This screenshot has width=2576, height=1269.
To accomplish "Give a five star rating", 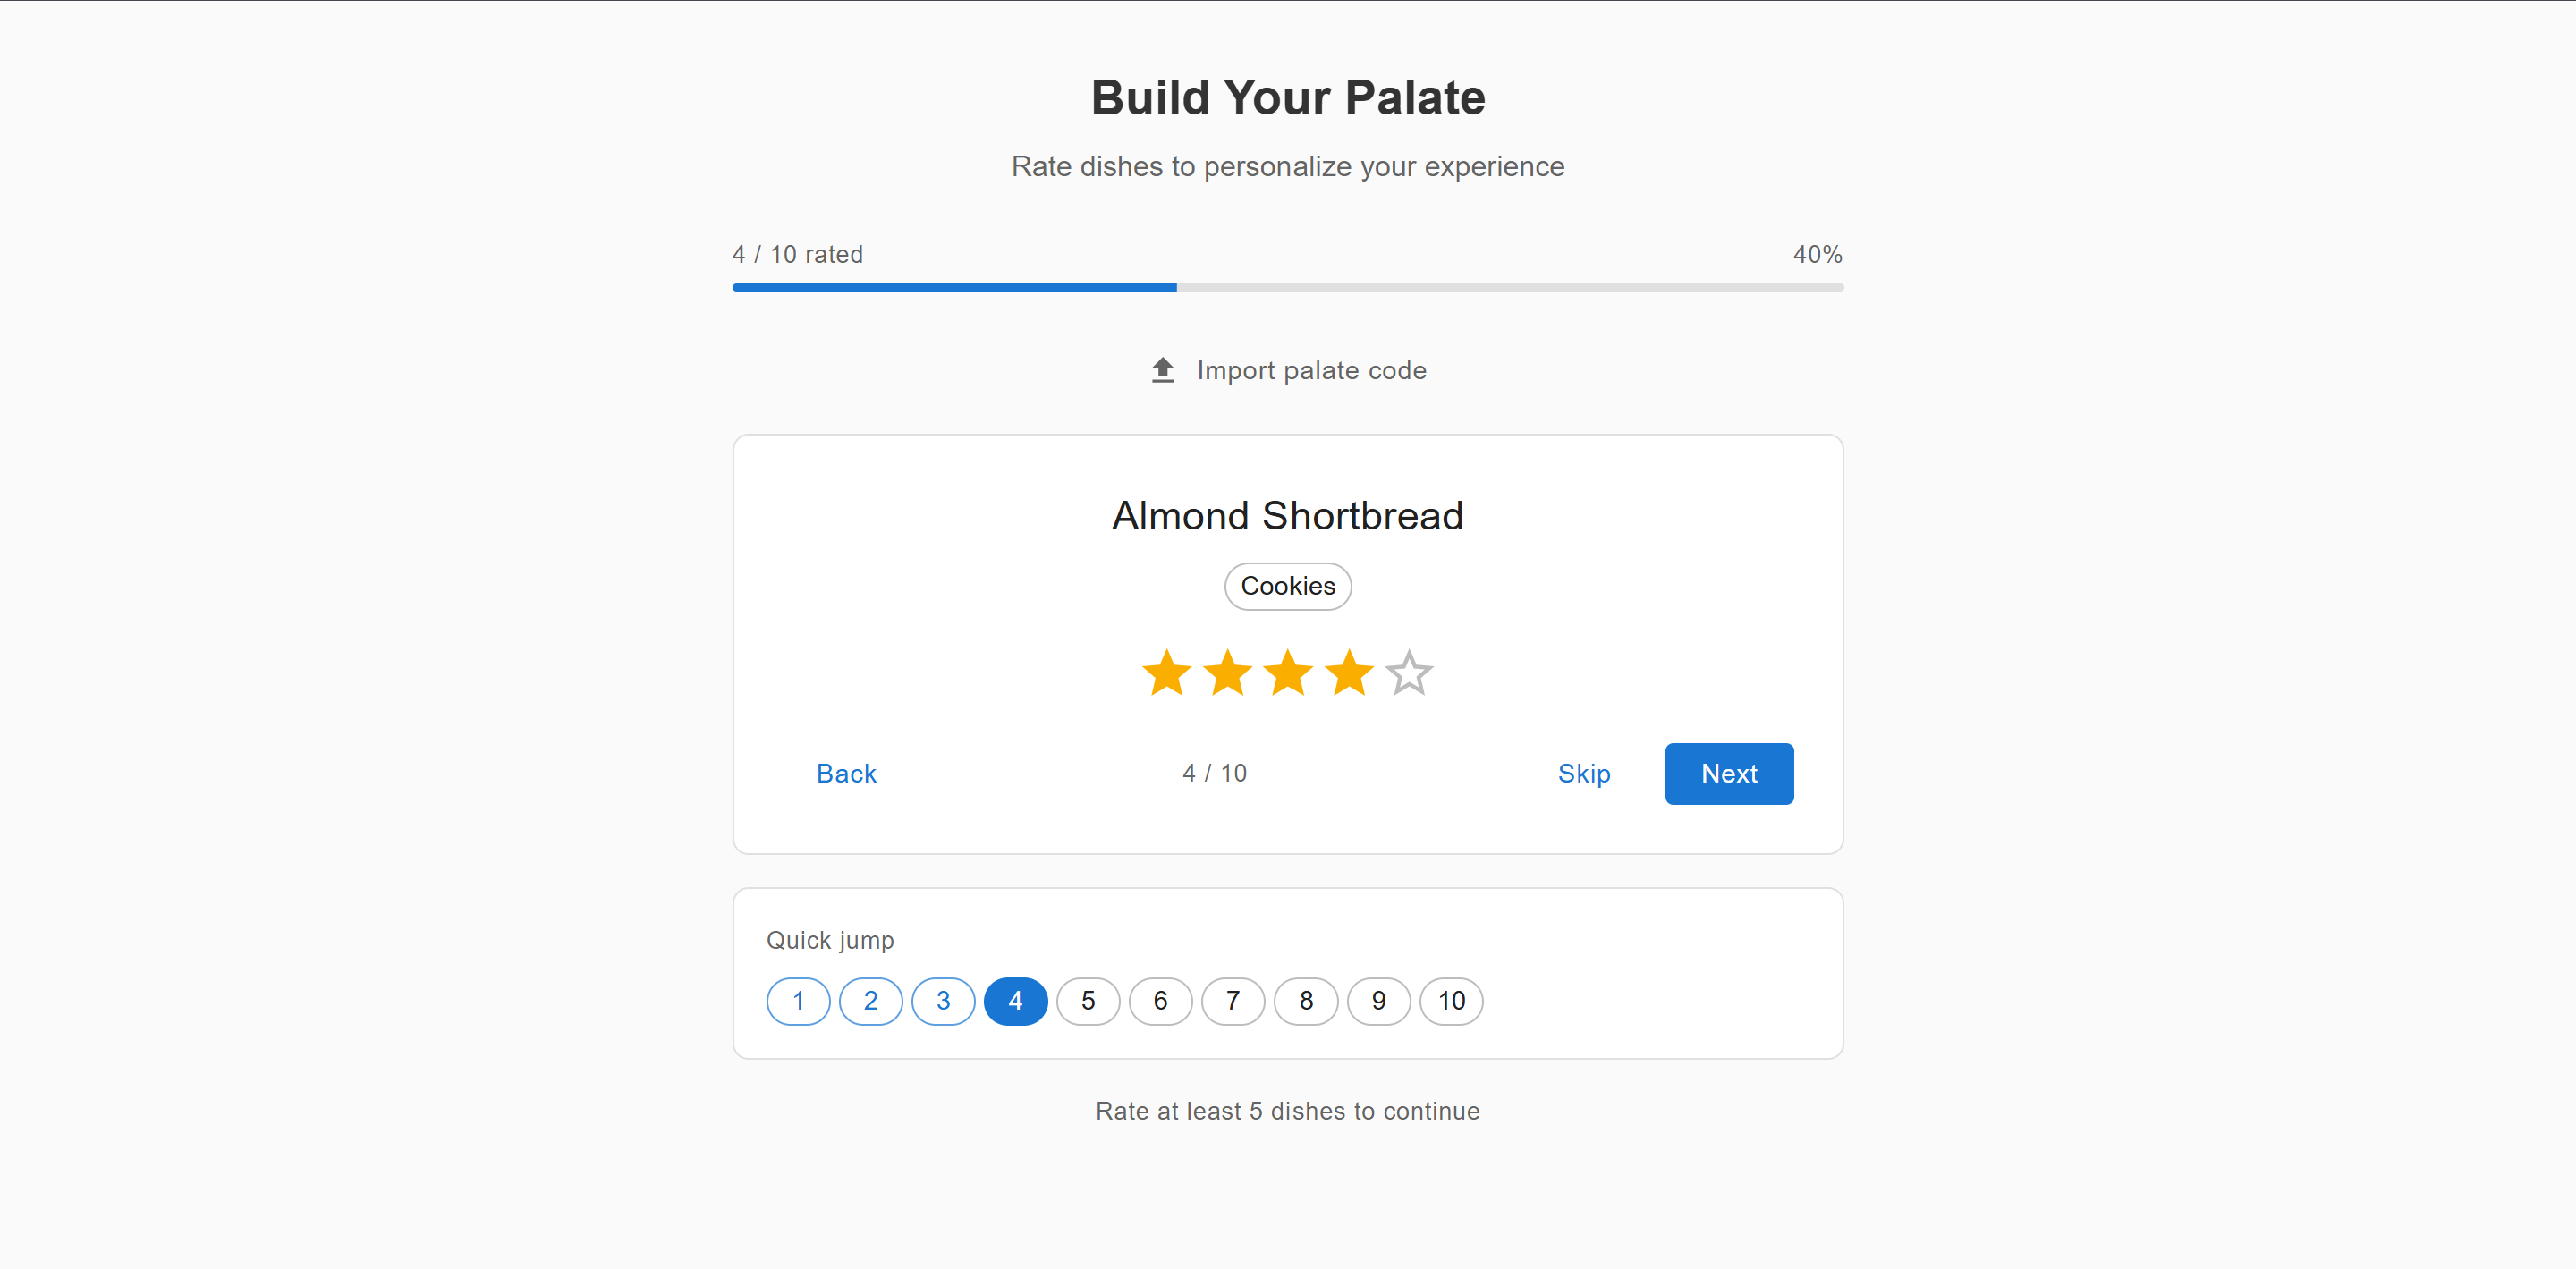I will [x=1409, y=673].
